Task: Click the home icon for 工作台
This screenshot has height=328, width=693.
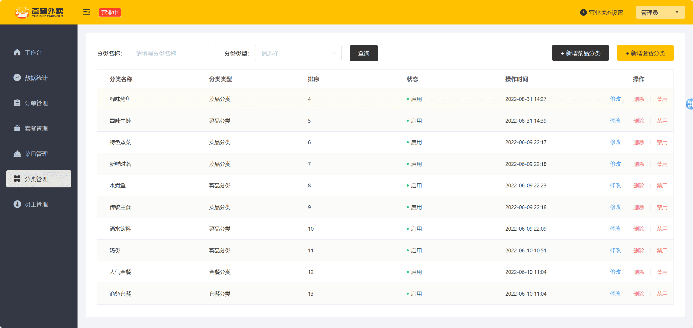Action: tap(17, 52)
